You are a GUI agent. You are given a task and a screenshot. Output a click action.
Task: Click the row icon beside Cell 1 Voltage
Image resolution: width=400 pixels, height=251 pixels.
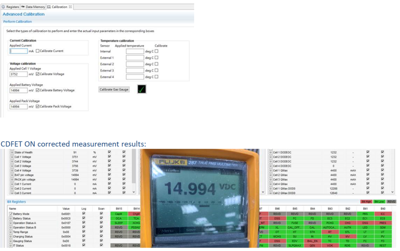[x=12, y=157]
